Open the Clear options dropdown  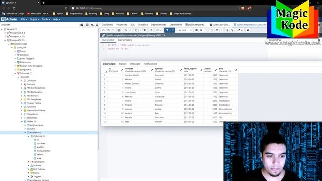coord(240,30)
